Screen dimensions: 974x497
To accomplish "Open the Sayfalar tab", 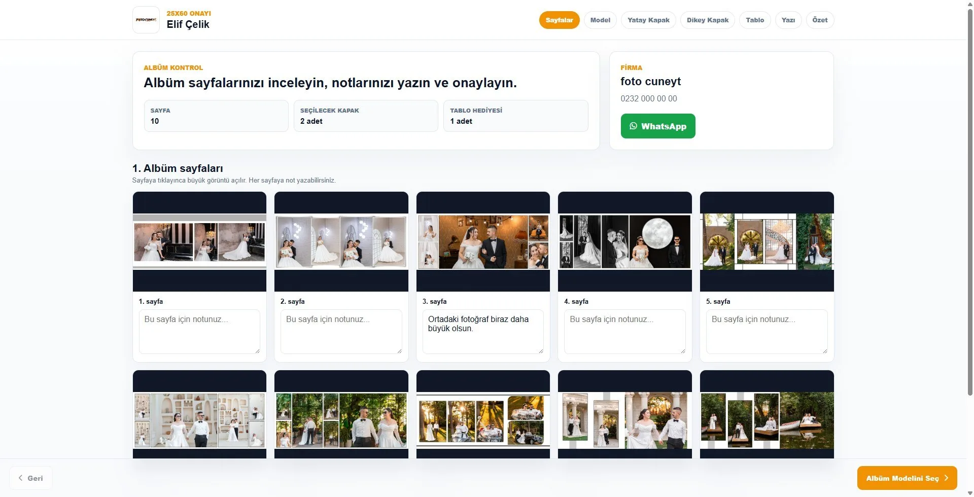I will click(559, 20).
